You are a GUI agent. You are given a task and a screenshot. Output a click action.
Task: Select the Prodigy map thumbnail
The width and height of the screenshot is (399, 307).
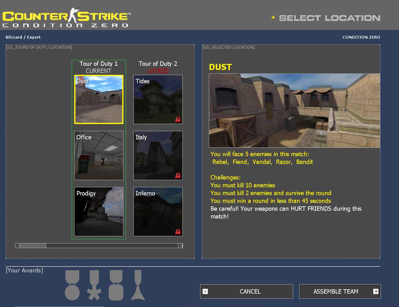click(99, 212)
